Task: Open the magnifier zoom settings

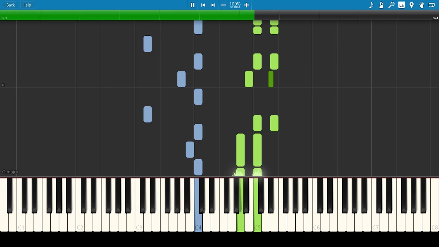Action: [391, 5]
